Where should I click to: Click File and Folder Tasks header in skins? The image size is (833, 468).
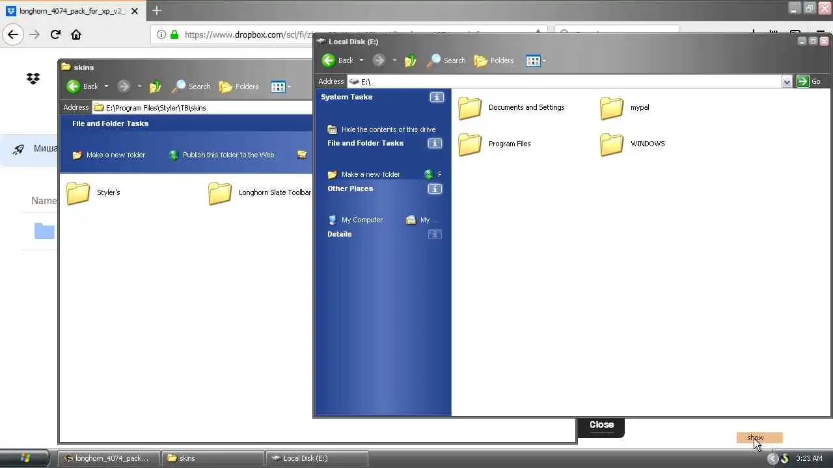point(111,123)
